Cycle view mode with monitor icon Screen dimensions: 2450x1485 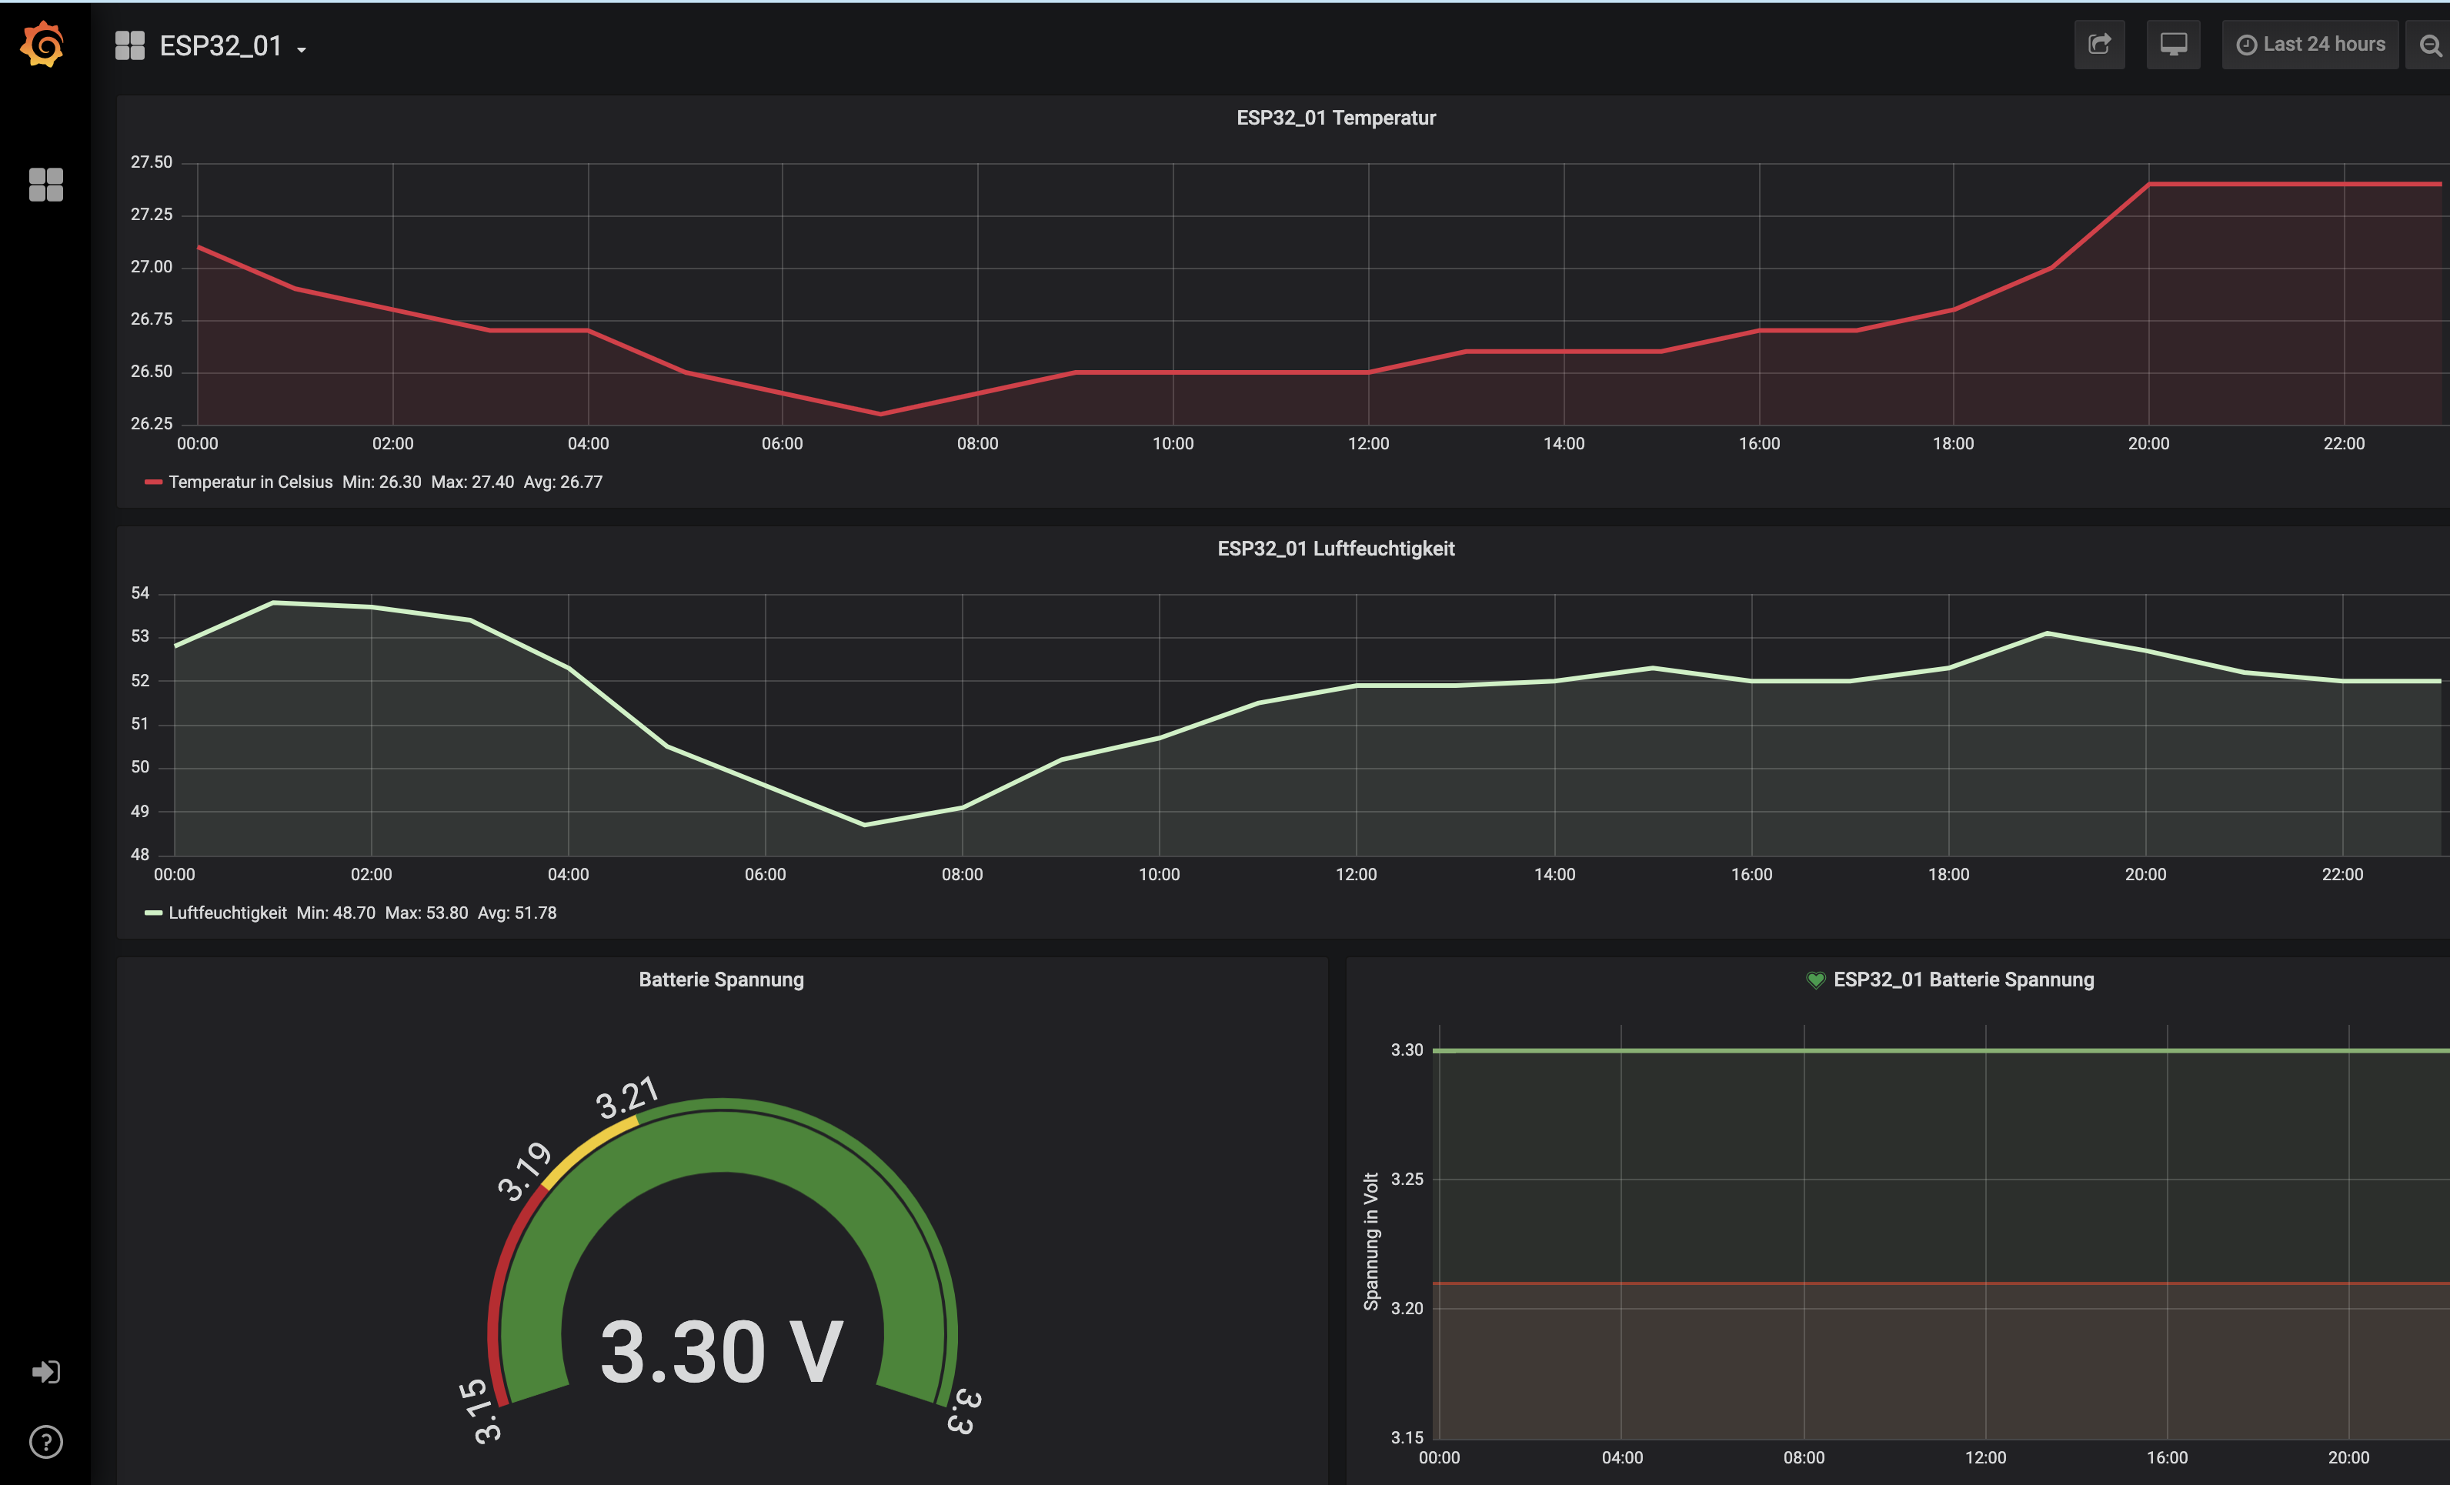coord(2172,45)
